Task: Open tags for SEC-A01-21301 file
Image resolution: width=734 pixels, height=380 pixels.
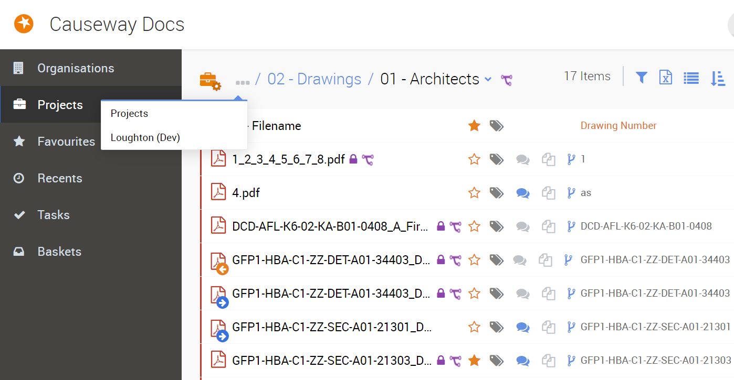Action: (496, 327)
